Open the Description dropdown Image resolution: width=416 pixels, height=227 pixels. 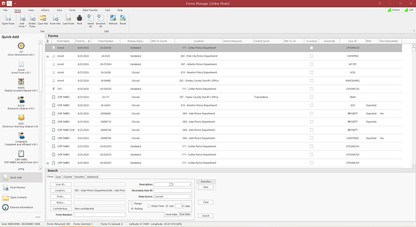(x=190, y=185)
